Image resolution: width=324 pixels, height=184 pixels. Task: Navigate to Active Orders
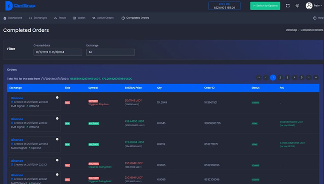(x=103, y=18)
